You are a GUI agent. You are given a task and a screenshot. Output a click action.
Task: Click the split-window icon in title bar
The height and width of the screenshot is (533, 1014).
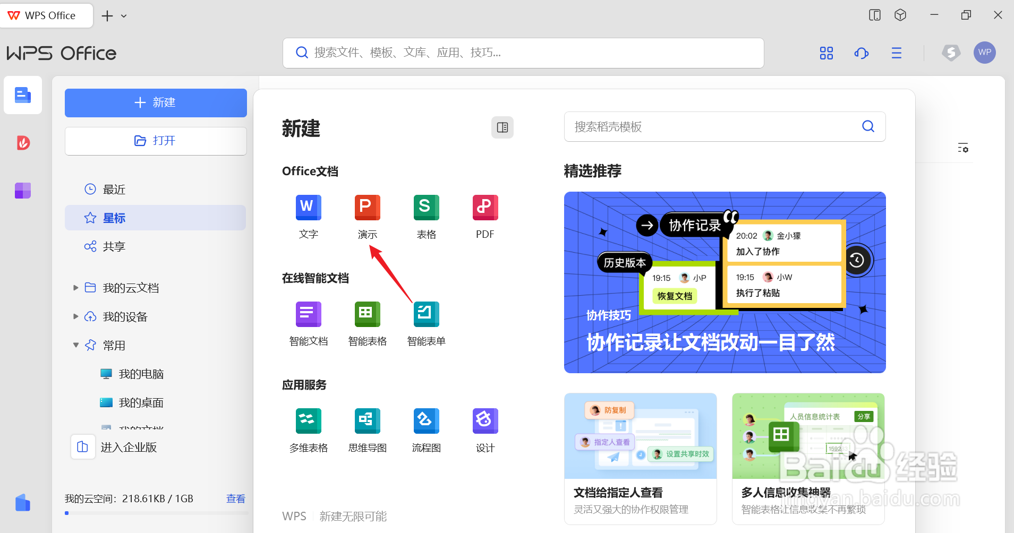(874, 15)
